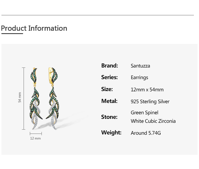The image size is (199, 169).
Task: Select the Size label
Action: 107,89
